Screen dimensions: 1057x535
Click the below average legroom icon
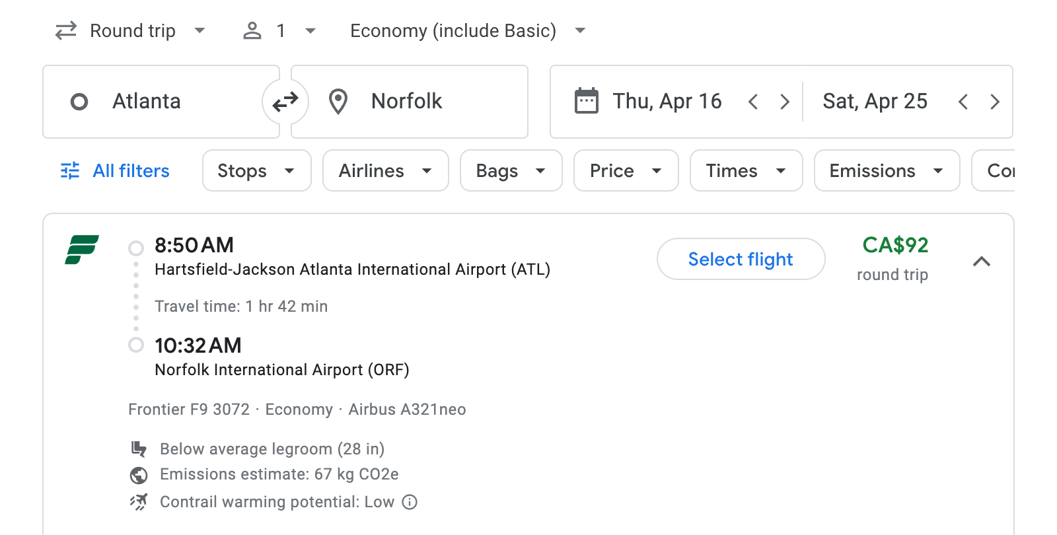pyautogui.click(x=139, y=448)
